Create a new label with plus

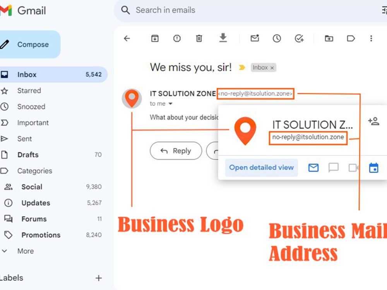[98, 278]
